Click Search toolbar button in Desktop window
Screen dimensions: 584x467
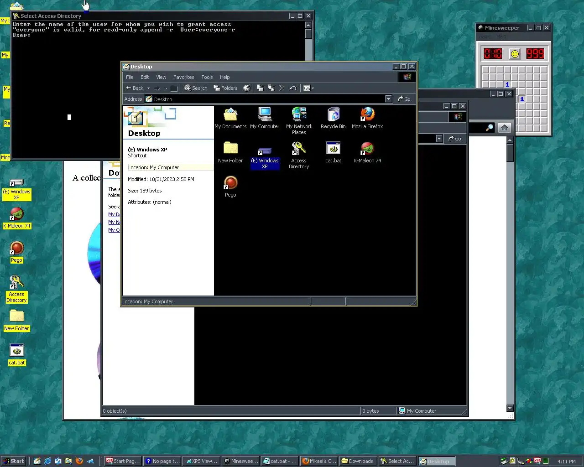pyautogui.click(x=196, y=88)
